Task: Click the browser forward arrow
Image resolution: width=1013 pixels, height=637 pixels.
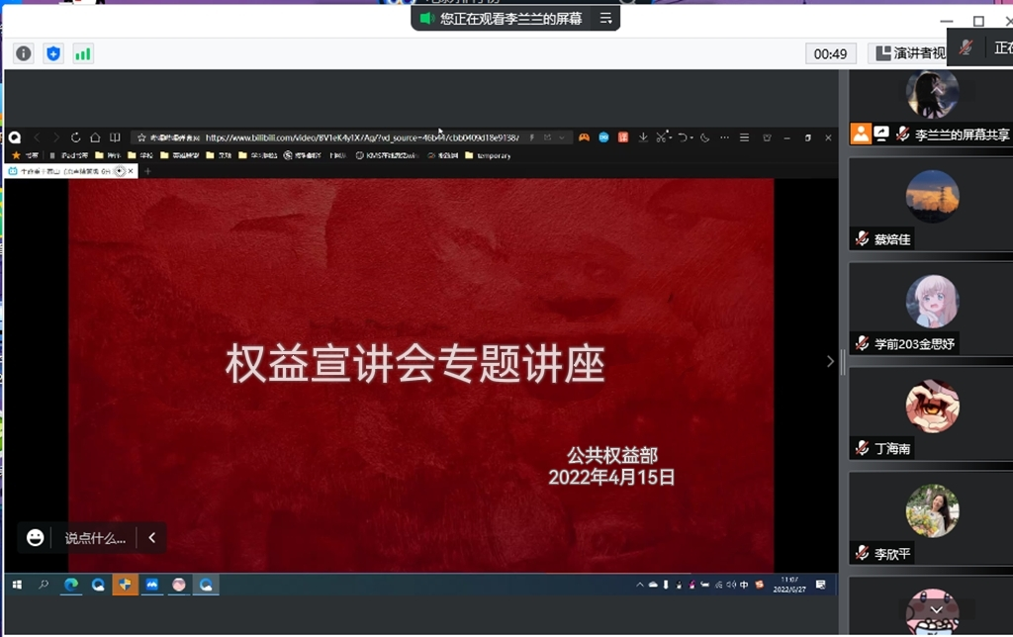Action: pos(56,137)
